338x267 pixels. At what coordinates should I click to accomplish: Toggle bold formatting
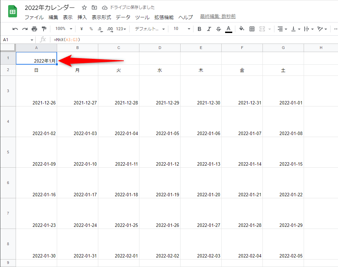tap(199, 29)
